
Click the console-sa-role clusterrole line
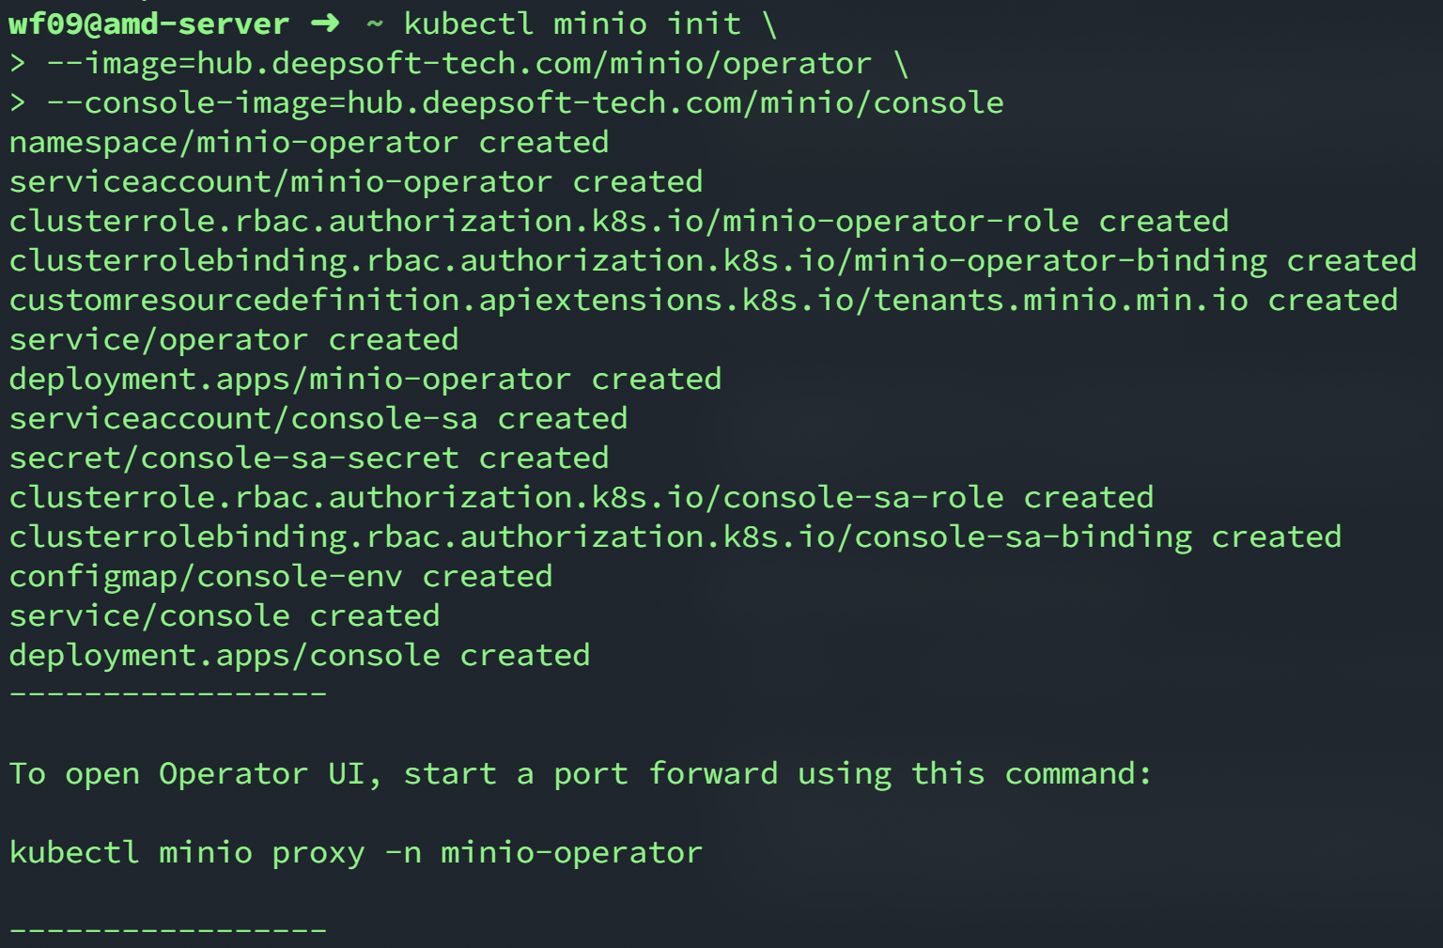pyautogui.click(x=582, y=498)
